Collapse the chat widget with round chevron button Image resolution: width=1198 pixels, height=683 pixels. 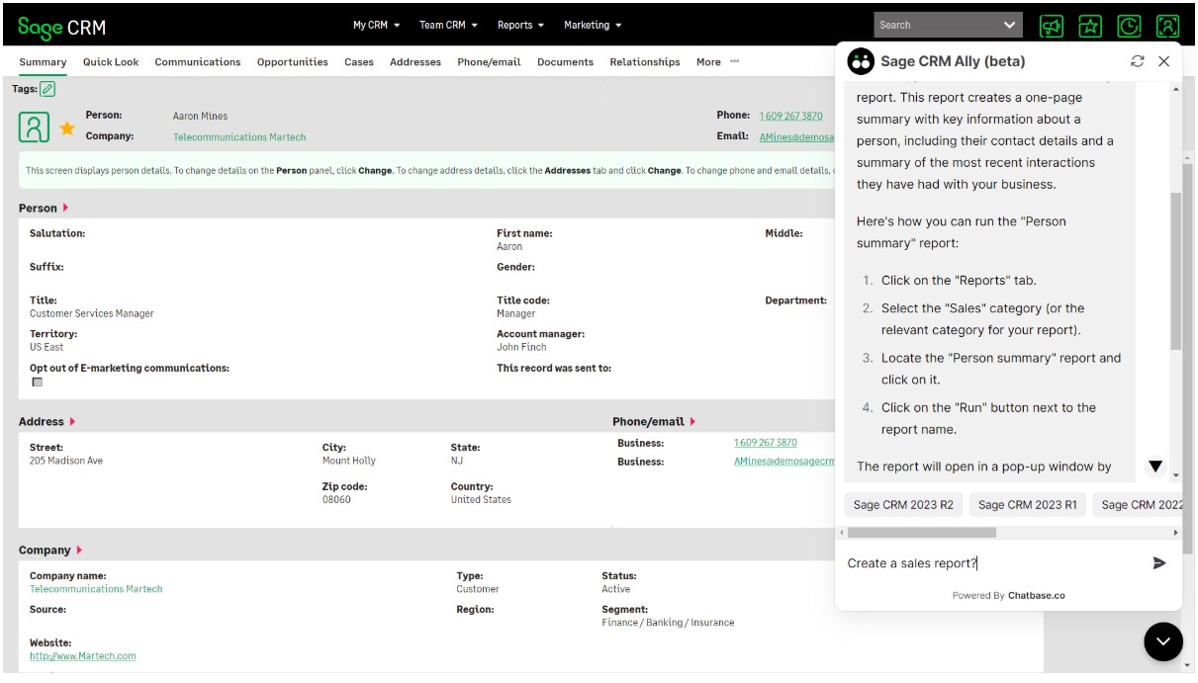[1163, 641]
